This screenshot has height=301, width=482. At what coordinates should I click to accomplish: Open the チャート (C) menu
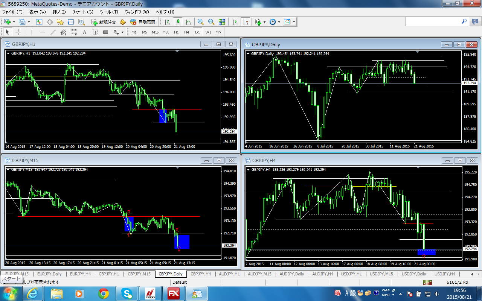(82, 12)
